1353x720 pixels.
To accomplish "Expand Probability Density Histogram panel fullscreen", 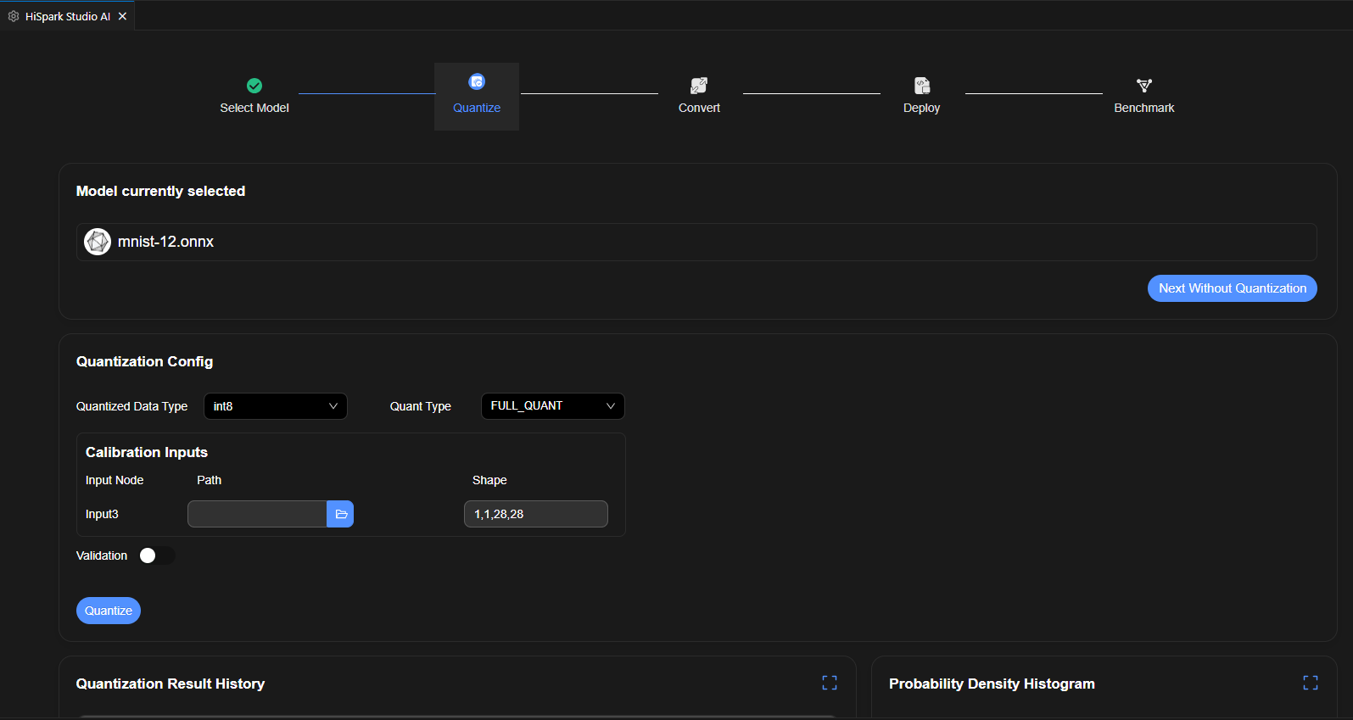I will (x=1311, y=683).
